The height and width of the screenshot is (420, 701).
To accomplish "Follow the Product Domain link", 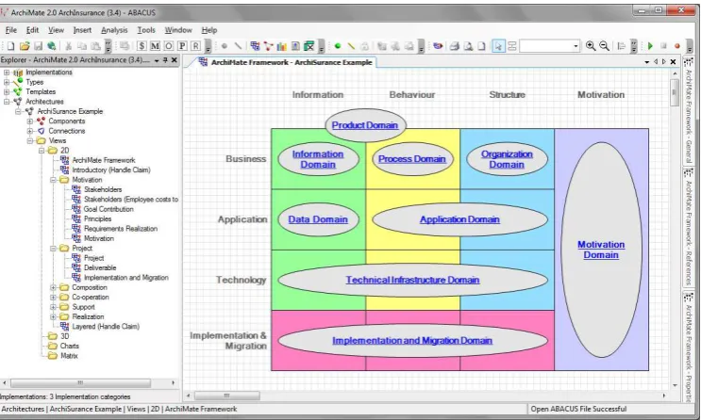I will coord(365,125).
